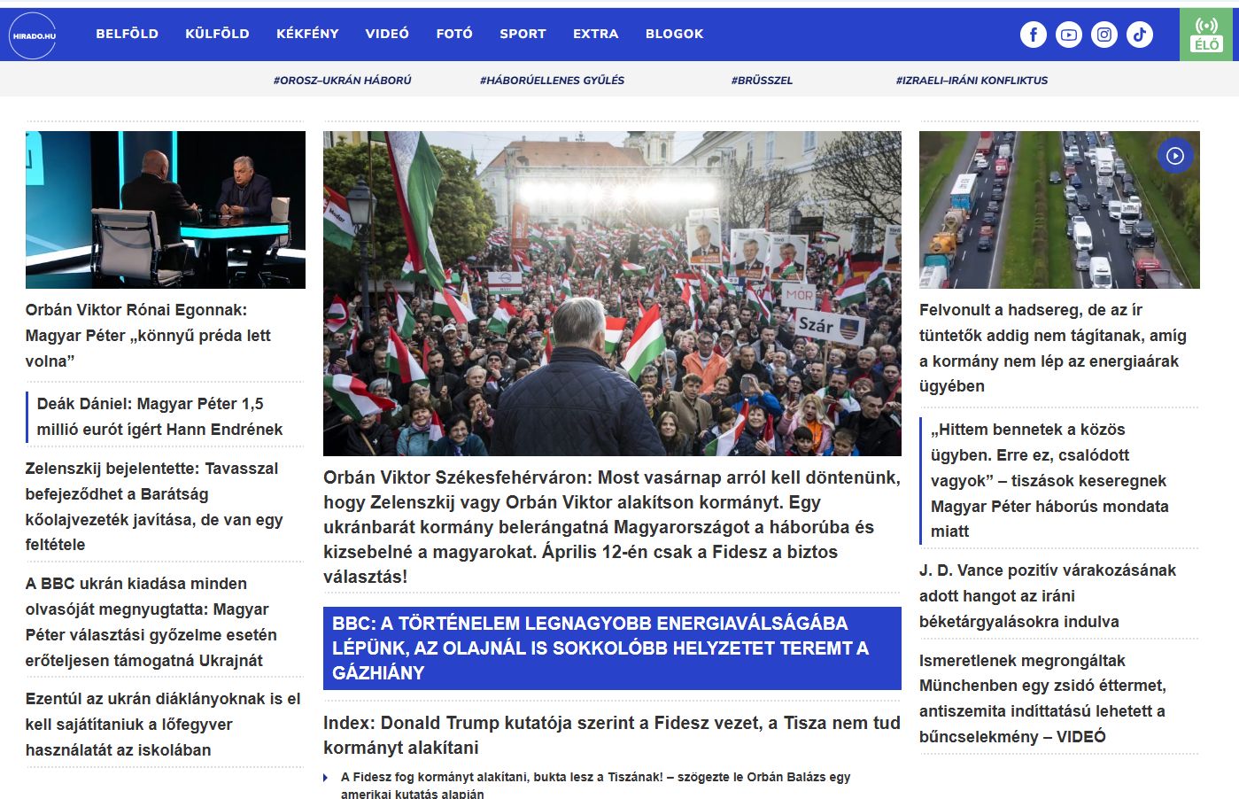
Task: Go to the SPORT section
Action: [523, 34]
